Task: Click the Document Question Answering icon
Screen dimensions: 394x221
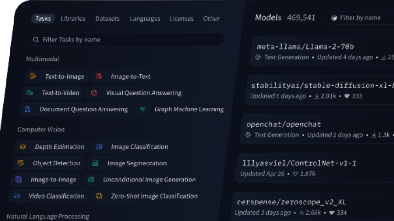Action: (27, 109)
